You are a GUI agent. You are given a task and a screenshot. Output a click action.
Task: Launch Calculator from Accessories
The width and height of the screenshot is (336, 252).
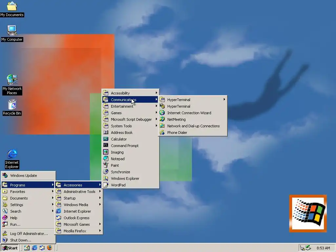(130, 139)
